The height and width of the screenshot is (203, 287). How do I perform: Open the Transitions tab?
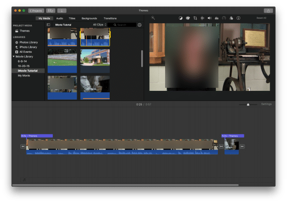[x=110, y=18]
